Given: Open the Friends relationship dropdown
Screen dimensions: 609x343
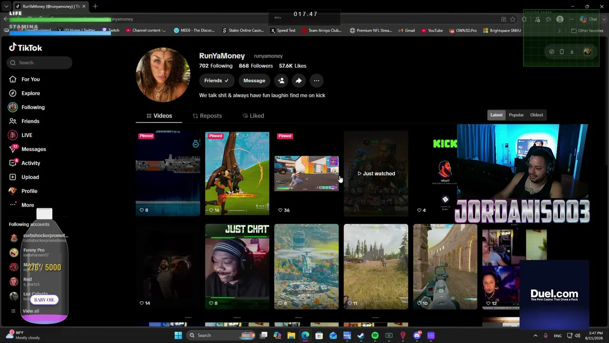Looking at the screenshot, I should 216,81.
